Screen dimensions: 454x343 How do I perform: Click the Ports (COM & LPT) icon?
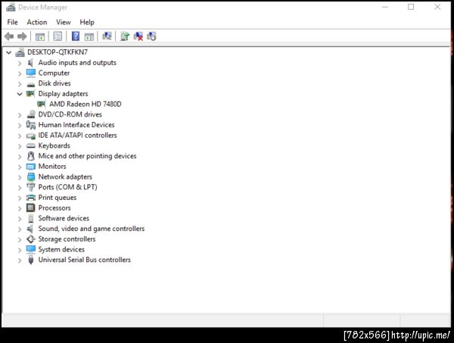(x=31, y=187)
